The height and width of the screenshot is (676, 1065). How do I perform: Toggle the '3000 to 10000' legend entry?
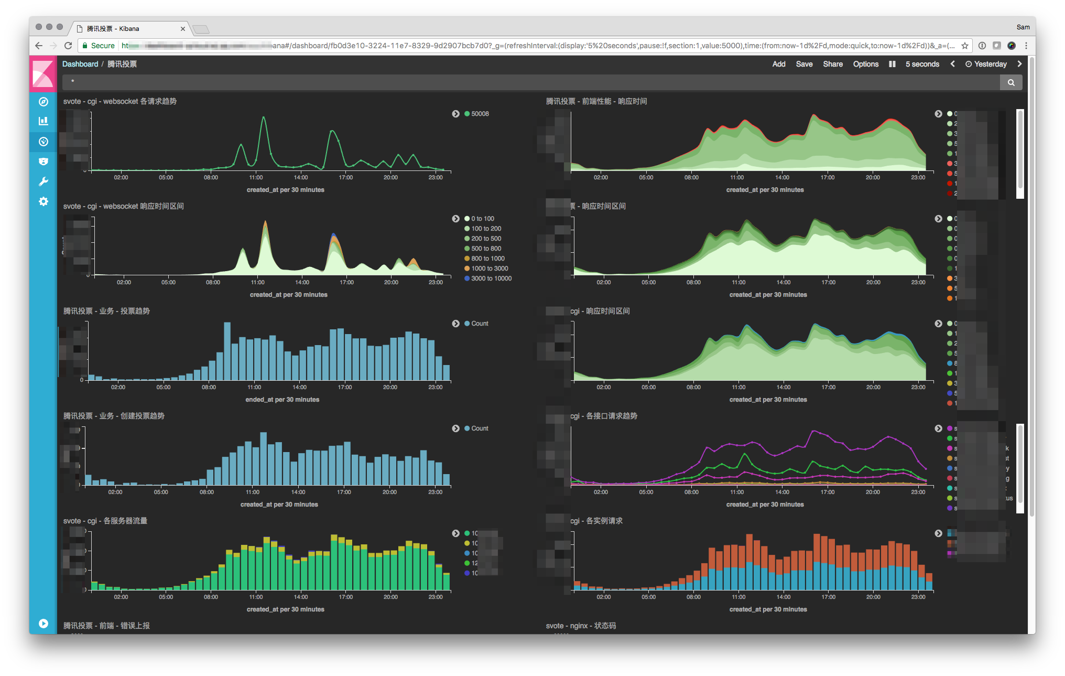pos(491,278)
